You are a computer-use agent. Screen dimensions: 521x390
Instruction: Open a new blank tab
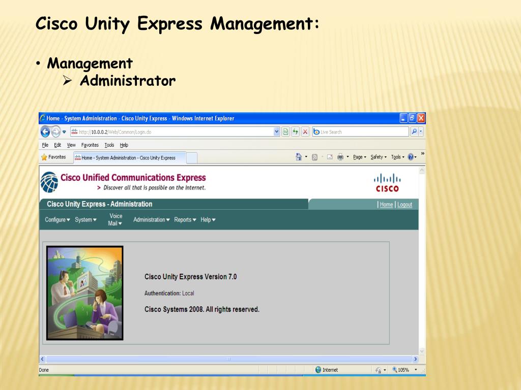(x=192, y=158)
